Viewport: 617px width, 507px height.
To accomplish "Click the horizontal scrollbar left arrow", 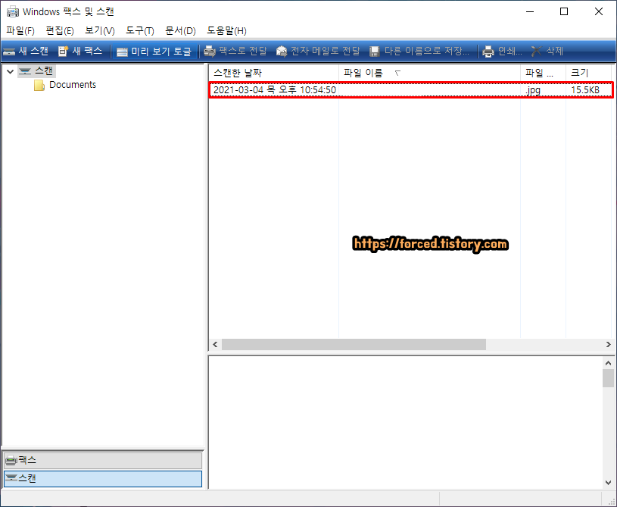I will tap(215, 344).
